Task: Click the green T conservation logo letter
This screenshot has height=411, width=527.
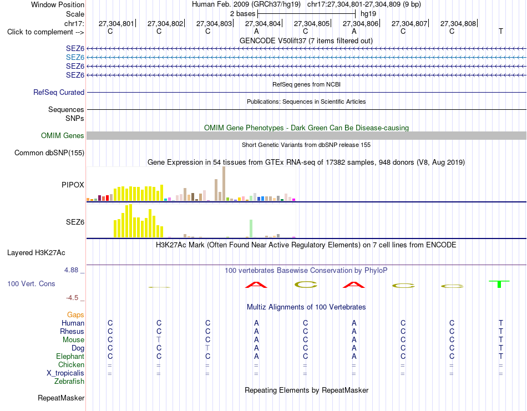Action: pos(499,284)
